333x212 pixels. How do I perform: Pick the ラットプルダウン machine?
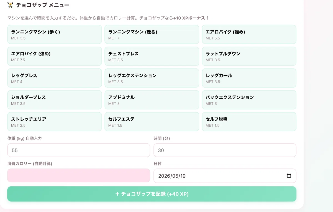(249, 56)
